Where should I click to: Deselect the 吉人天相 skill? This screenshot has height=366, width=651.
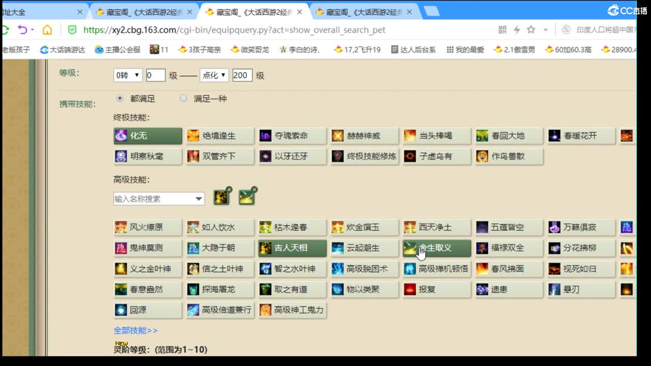[x=292, y=248]
